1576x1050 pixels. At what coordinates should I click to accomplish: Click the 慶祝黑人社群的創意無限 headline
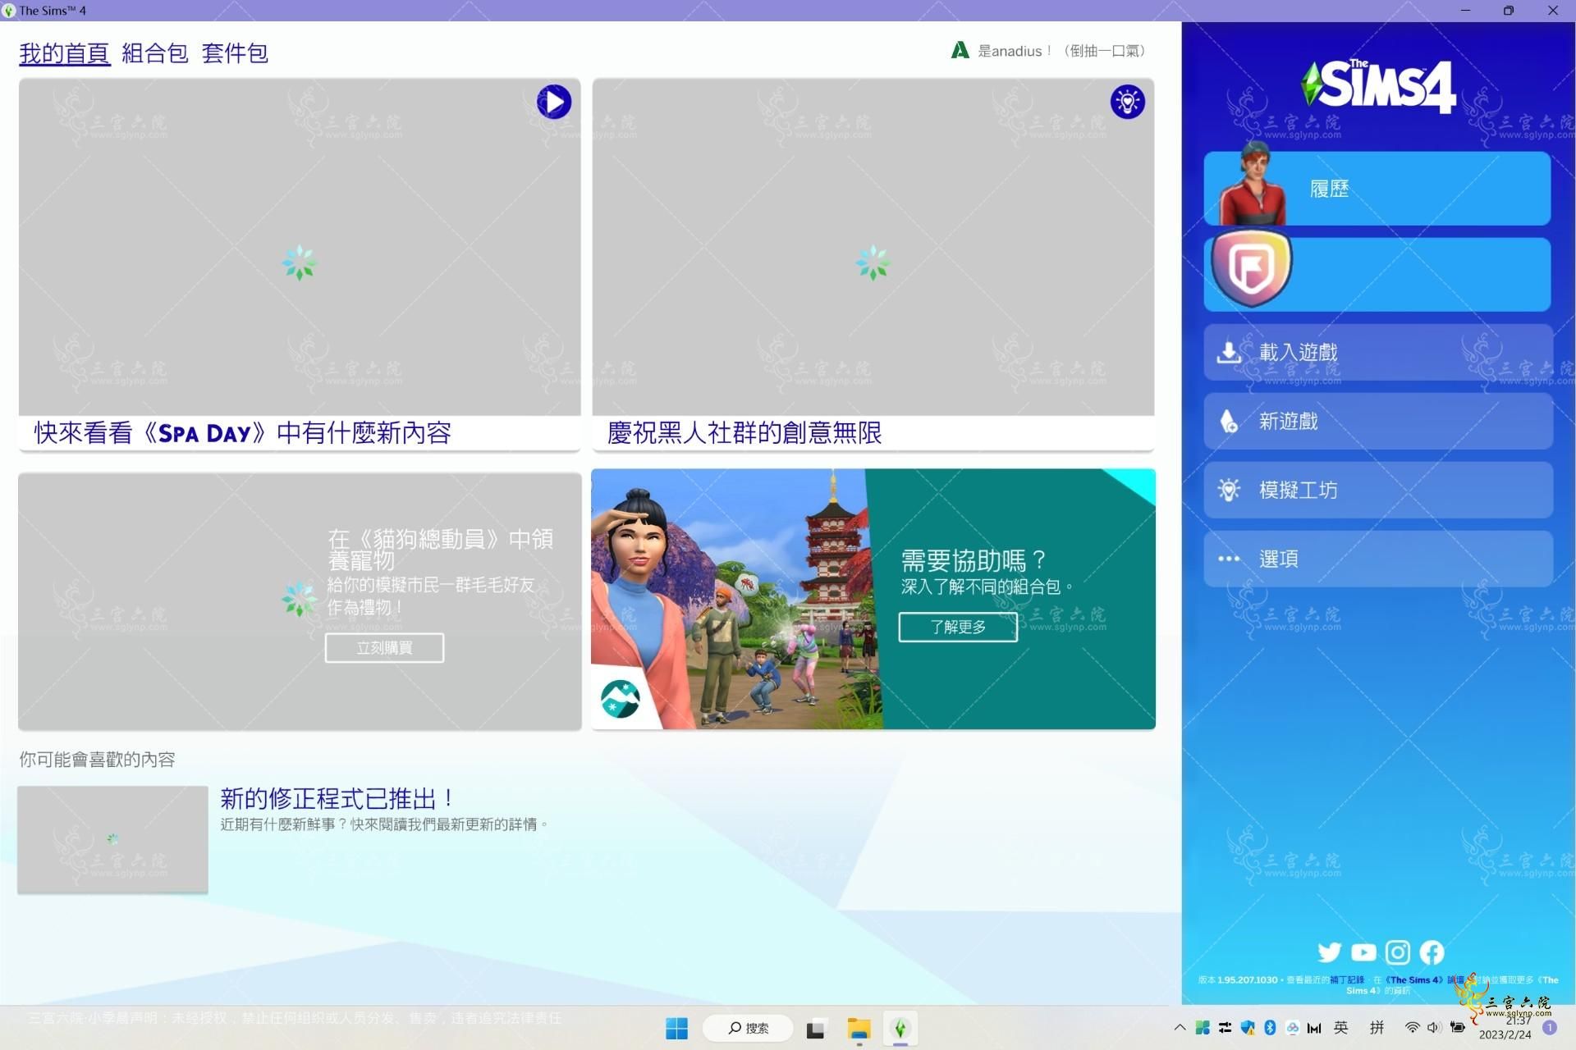(x=744, y=433)
